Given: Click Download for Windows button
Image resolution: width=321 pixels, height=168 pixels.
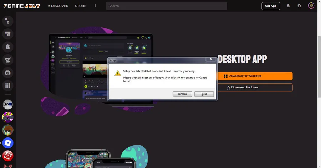Looking at the screenshot, I should [255, 76].
